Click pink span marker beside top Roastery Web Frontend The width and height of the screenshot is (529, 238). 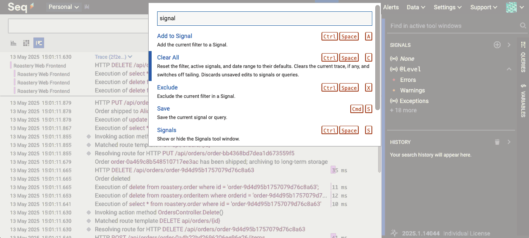click(11, 65)
